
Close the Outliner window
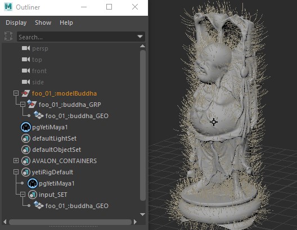135,7
